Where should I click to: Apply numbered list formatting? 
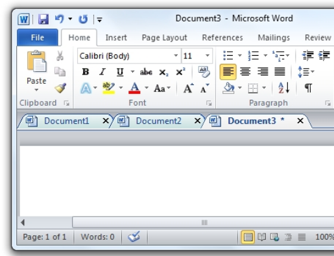(x=254, y=56)
